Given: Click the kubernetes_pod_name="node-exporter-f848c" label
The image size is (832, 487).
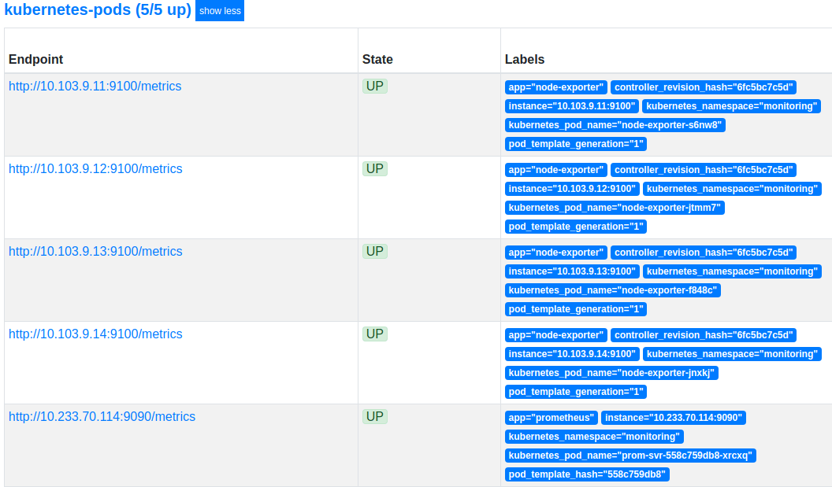Looking at the screenshot, I should (613, 290).
